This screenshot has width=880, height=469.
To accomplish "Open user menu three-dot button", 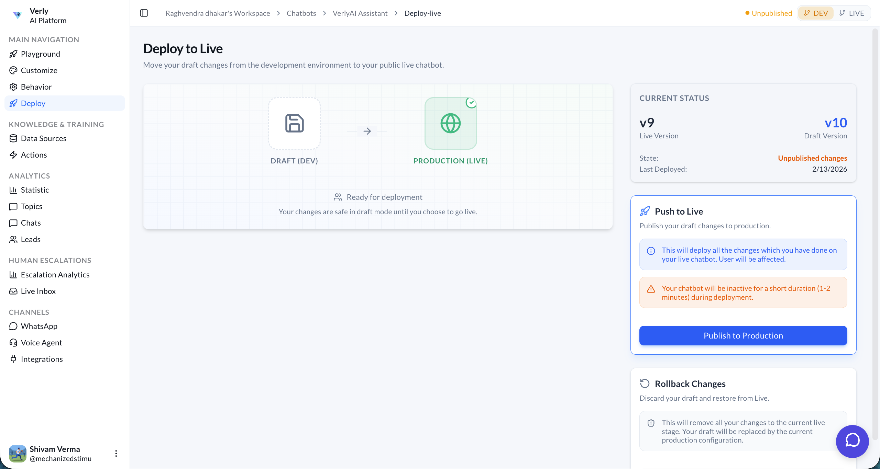I will [116, 454].
